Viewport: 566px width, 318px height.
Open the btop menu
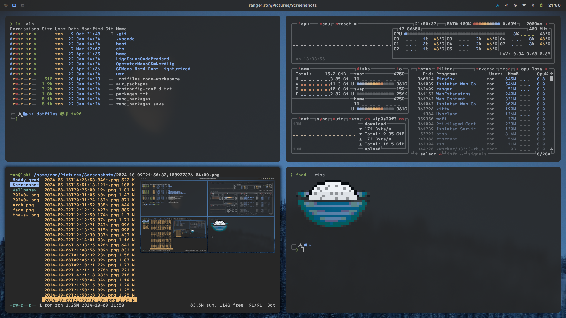point(325,24)
